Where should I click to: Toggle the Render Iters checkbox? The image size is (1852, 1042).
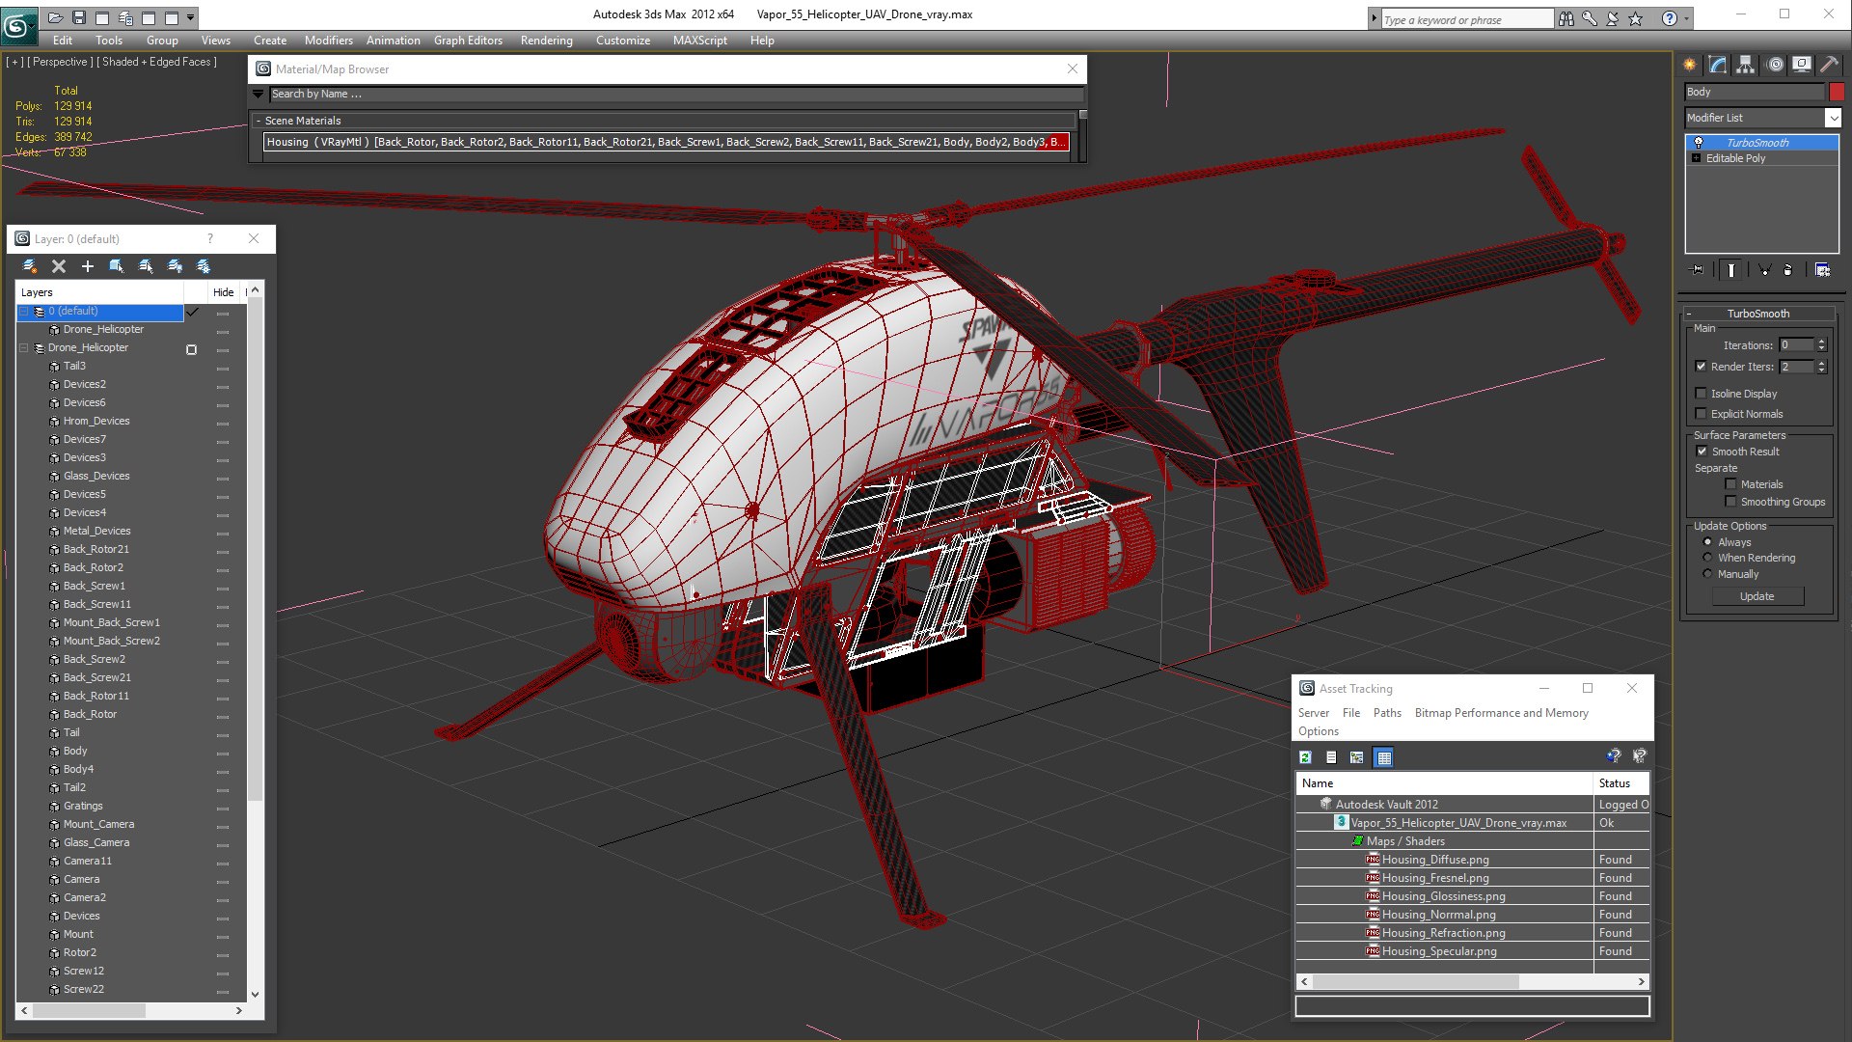[x=1702, y=367]
